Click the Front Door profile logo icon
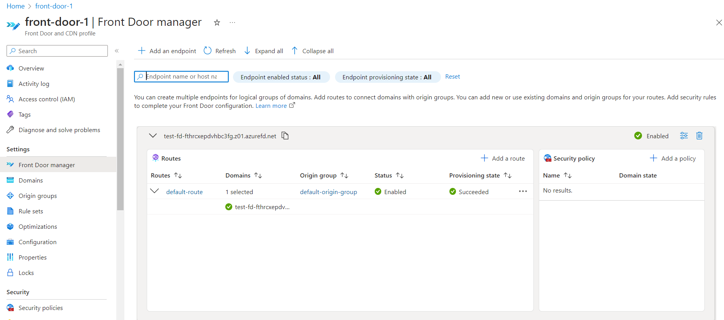The height and width of the screenshot is (320, 724). coord(13,26)
